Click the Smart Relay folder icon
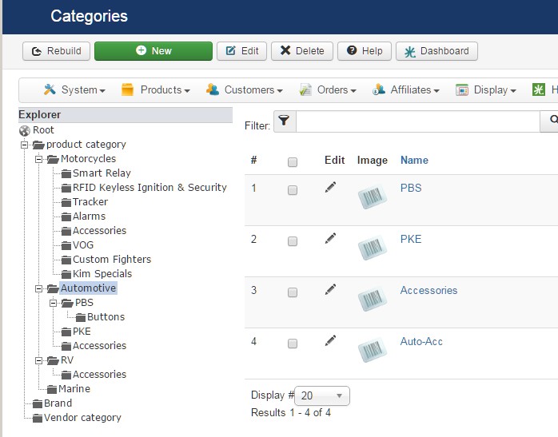Image resolution: width=558 pixels, height=437 pixels. coord(66,173)
